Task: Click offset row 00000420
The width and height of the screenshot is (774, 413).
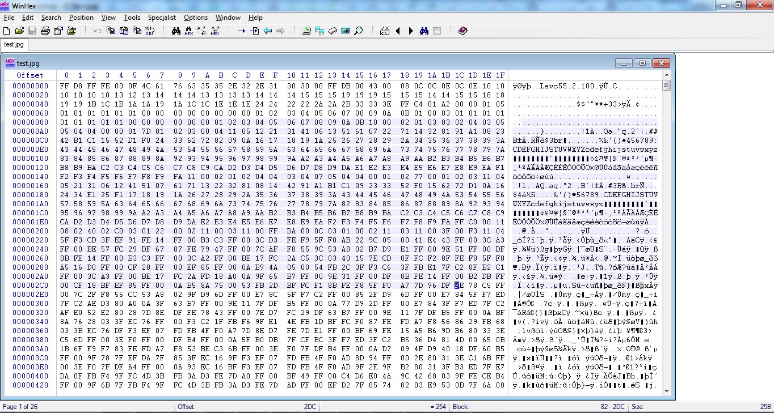Action: pos(30,385)
